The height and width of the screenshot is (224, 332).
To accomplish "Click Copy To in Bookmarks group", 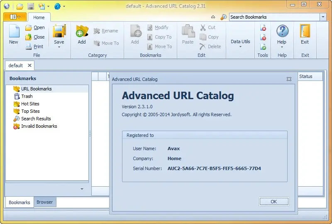I will 159,37.
